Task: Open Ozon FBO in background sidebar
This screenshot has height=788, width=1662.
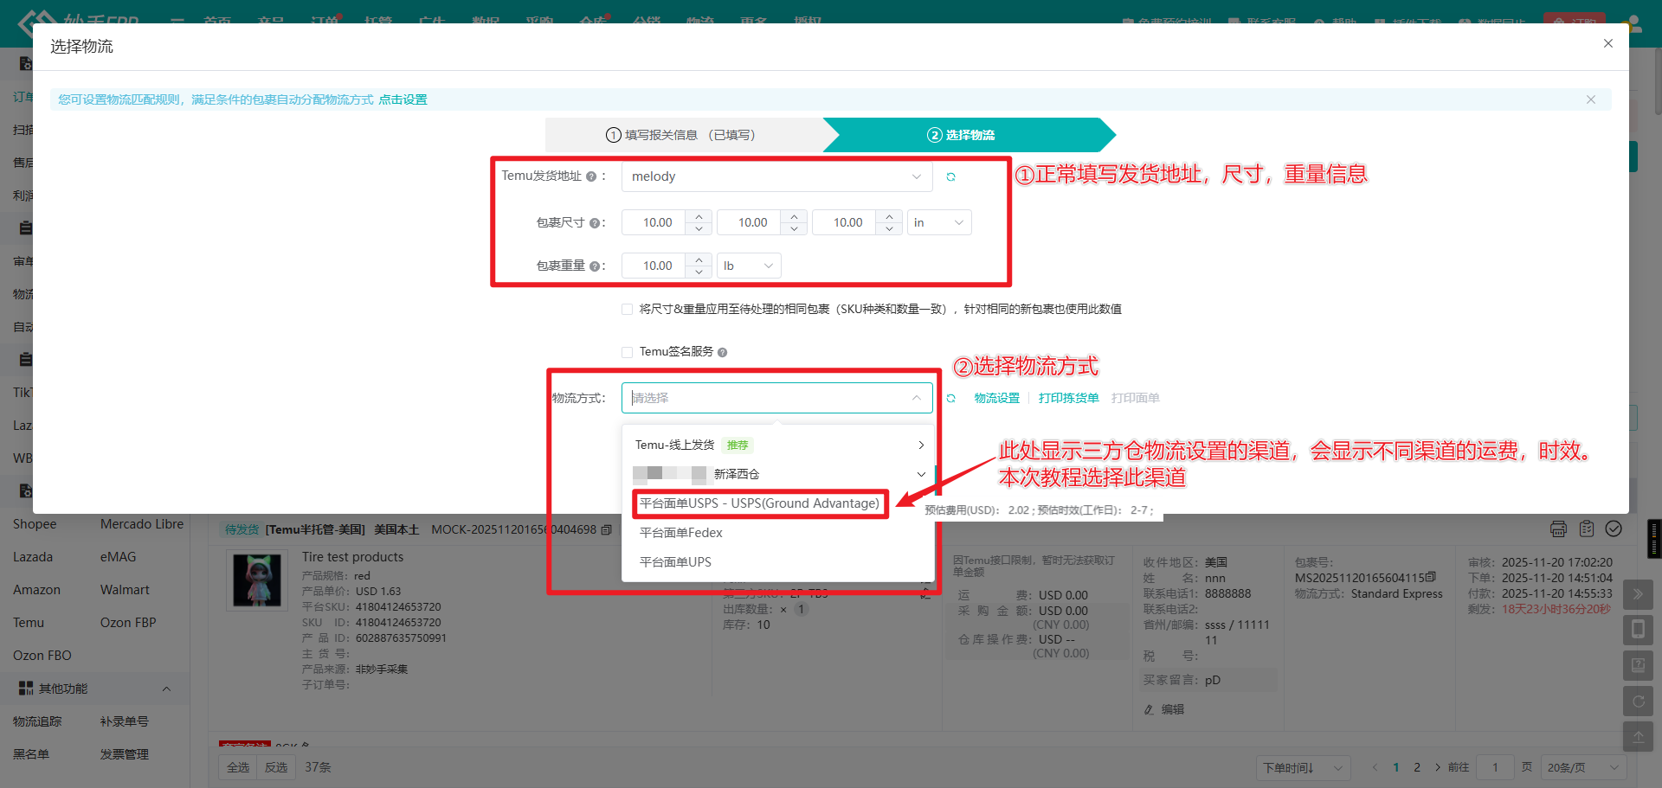Action: (x=42, y=656)
